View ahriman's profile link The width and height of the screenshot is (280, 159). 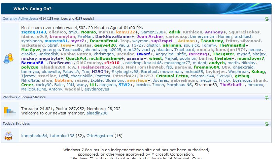(x=172, y=46)
